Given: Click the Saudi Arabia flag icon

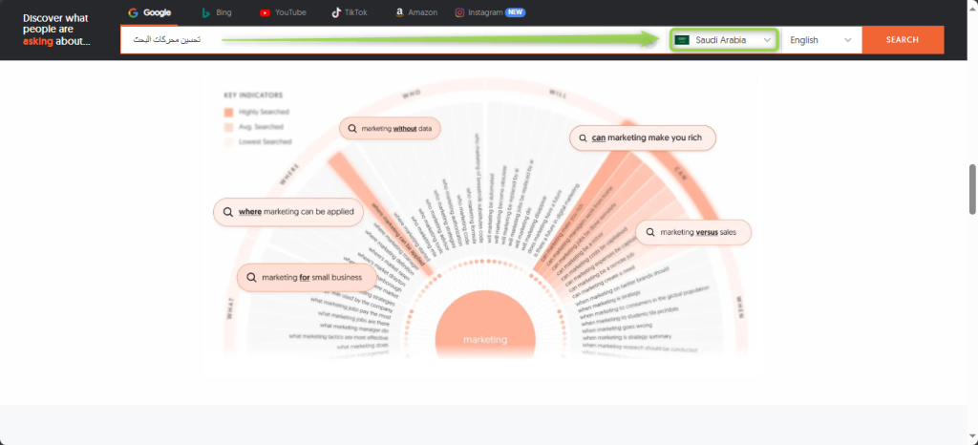Looking at the screenshot, I should tap(682, 40).
